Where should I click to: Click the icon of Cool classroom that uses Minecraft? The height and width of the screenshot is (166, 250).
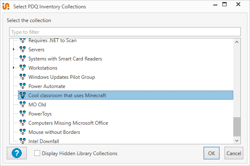click(23, 95)
